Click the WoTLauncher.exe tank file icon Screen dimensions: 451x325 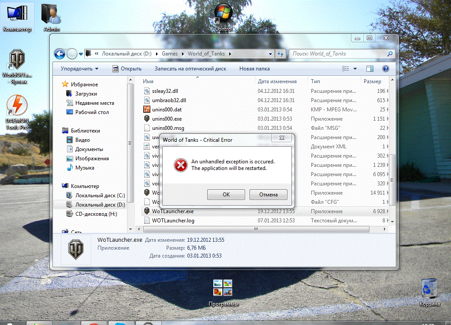[147, 211]
